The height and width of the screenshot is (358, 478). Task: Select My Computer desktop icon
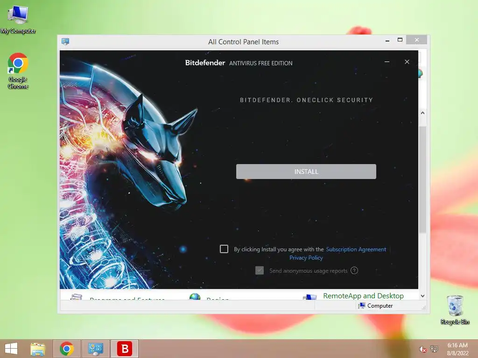pyautogui.click(x=18, y=20)
